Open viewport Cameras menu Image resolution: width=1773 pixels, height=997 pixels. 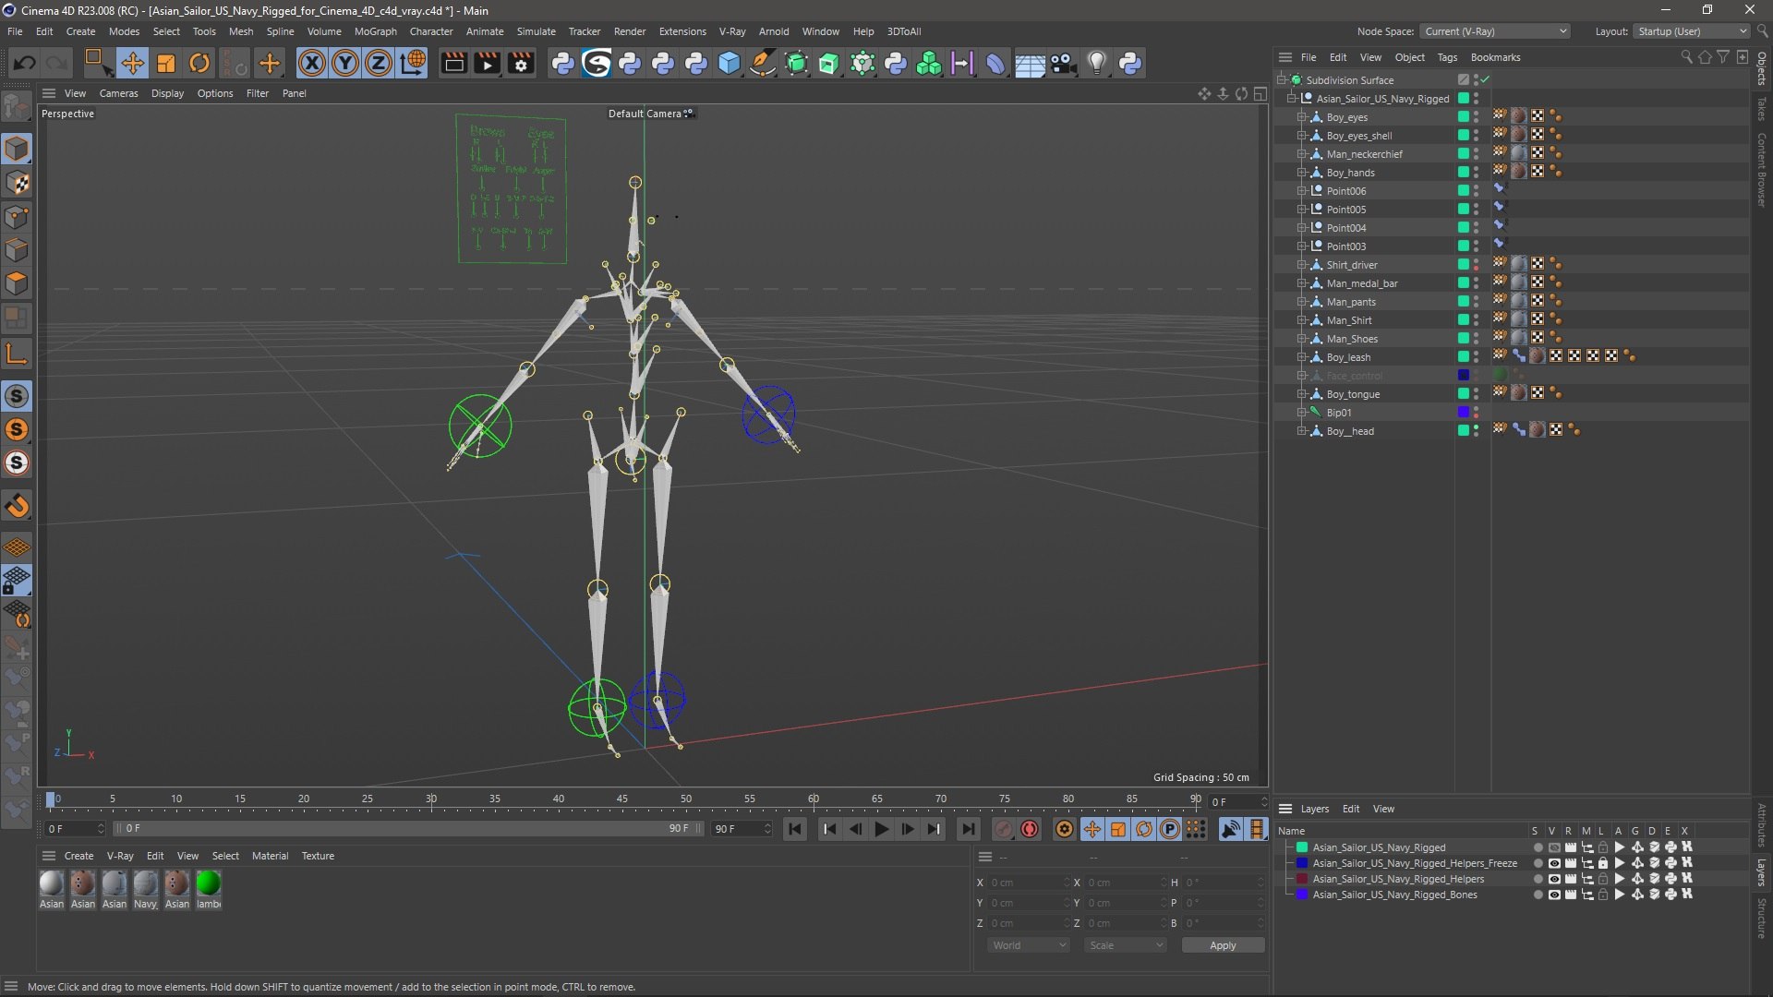click(118, 93)
